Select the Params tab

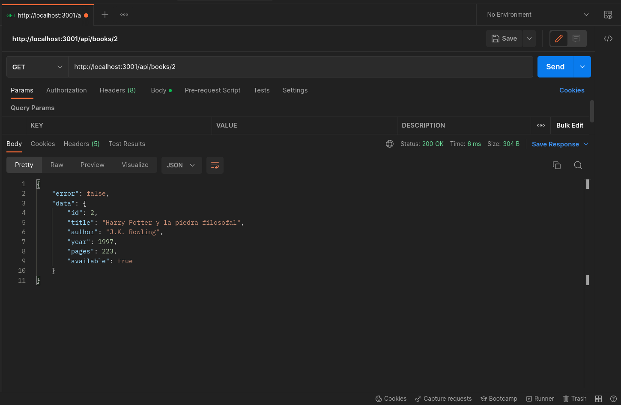pos(22,90)
